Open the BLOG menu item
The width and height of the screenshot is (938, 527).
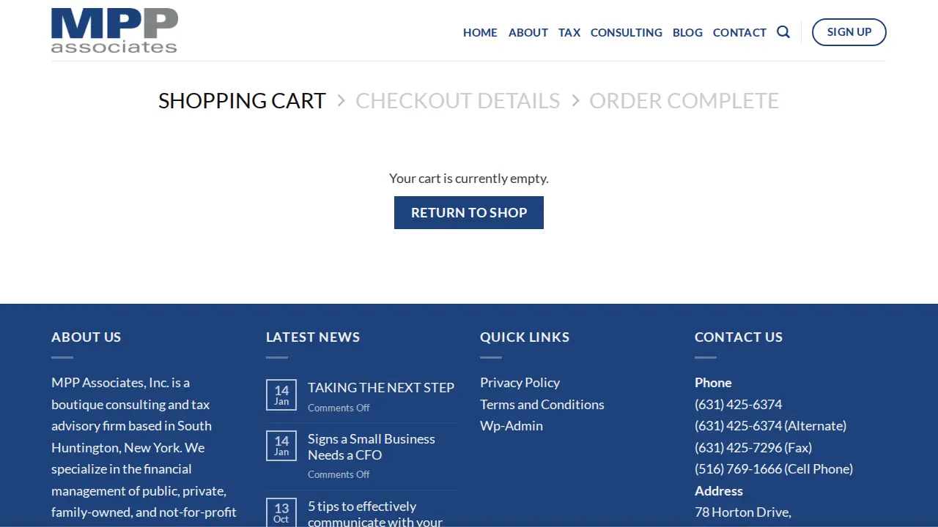click(x=687, y=32)
